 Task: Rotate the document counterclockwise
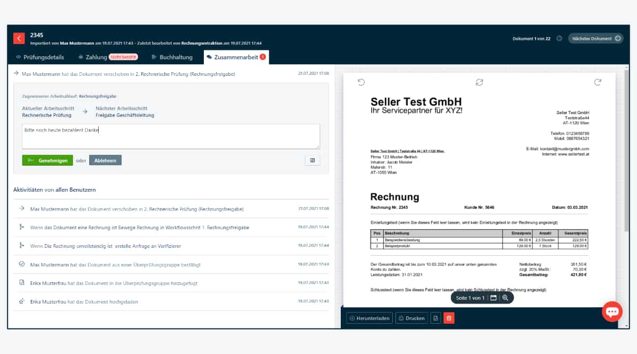point(361,82)
